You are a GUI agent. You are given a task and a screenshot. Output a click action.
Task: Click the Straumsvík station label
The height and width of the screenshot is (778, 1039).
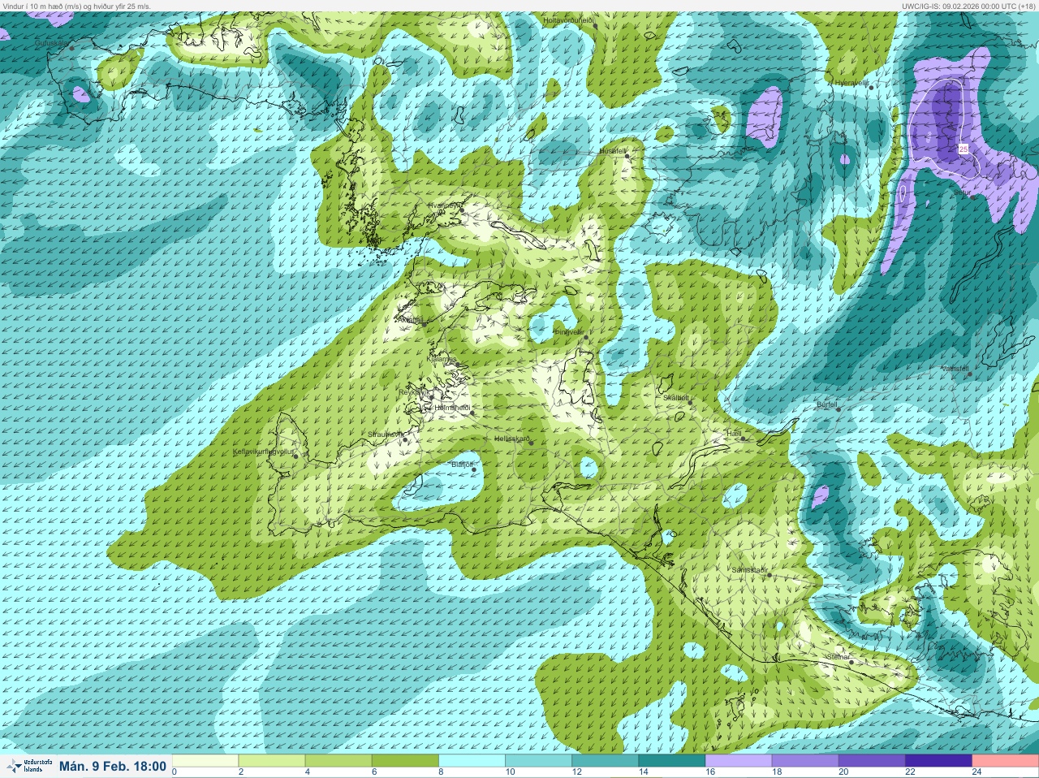coord(385,434)
